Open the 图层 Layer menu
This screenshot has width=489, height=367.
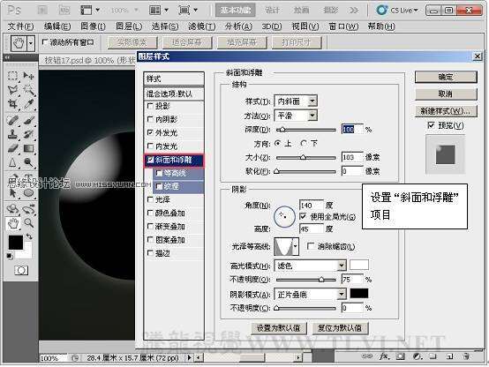[129, 26]
